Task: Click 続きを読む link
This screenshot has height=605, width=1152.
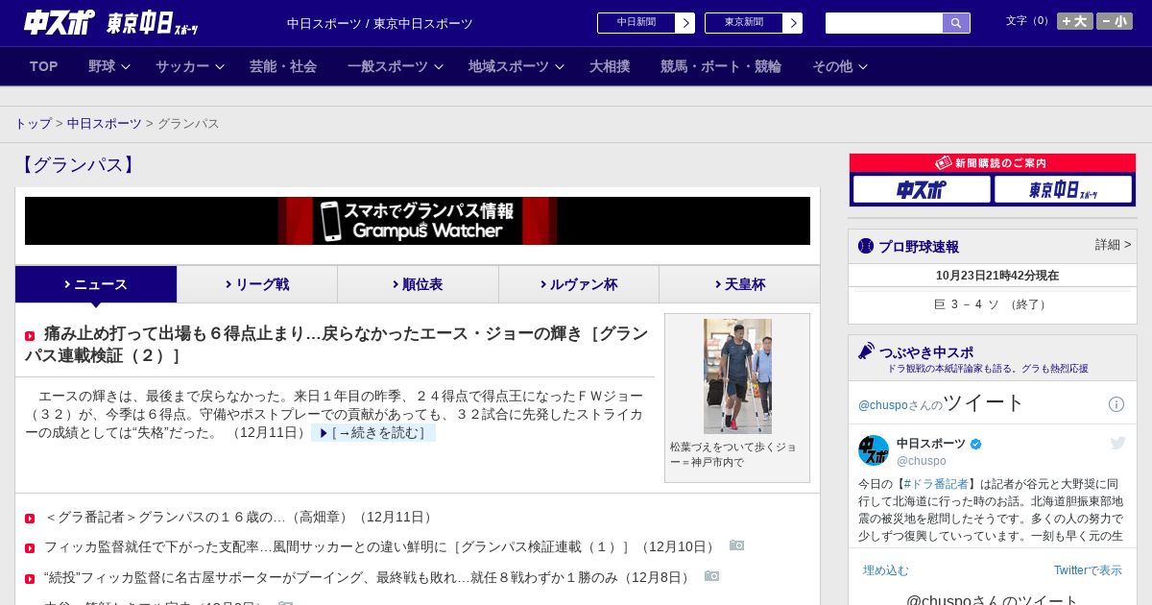Action: tap(373, 433)
